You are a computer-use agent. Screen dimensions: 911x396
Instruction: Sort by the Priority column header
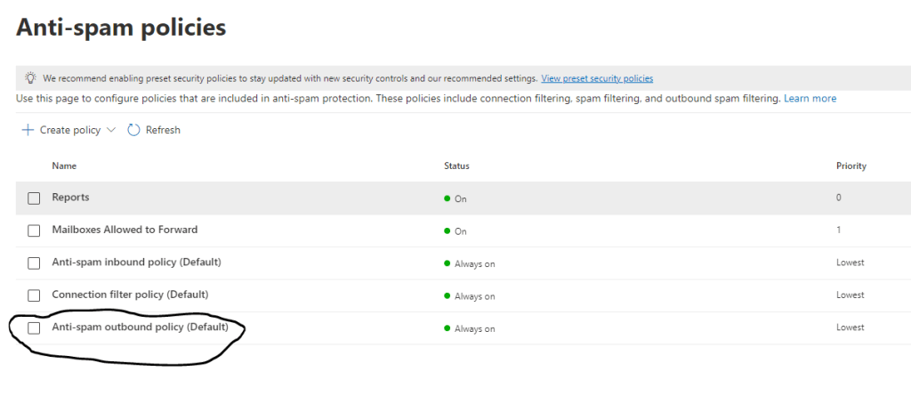tap(851, 166)
